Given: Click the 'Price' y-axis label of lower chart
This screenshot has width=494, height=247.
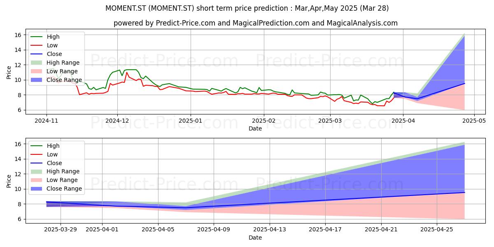Looking at the screenshot, I should [x=9, y=181].
